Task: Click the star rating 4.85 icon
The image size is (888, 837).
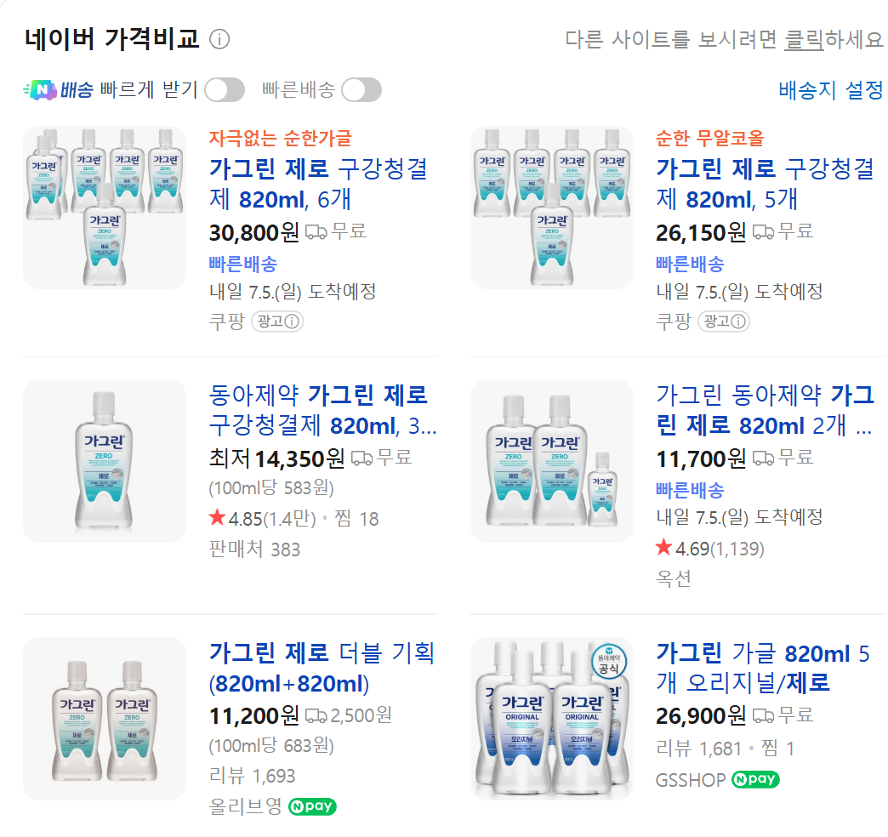Action: [x=217, y=517]
